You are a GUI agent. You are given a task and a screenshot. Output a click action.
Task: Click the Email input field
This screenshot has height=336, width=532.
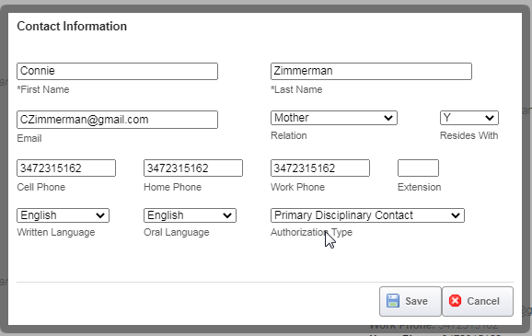tap(118, 120)
